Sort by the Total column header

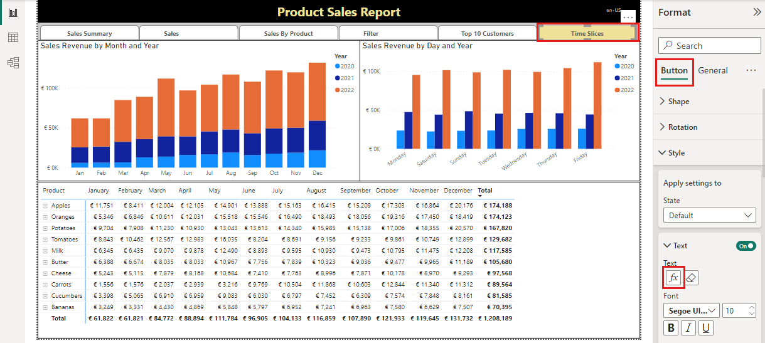[485, 190]
